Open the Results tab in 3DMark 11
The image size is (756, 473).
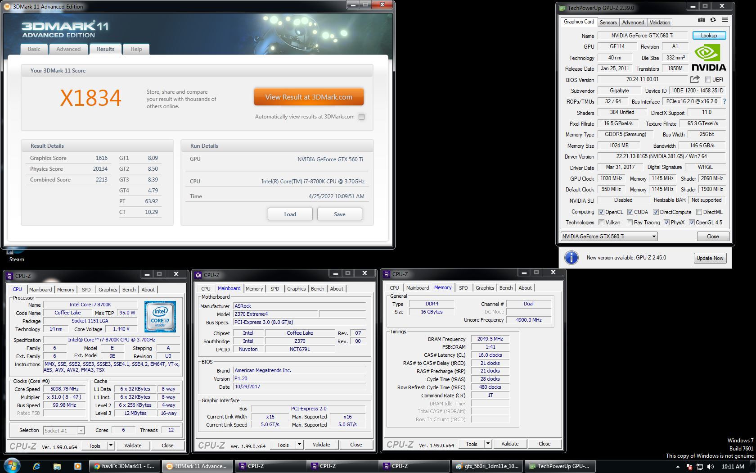click(x=105, y=49)
